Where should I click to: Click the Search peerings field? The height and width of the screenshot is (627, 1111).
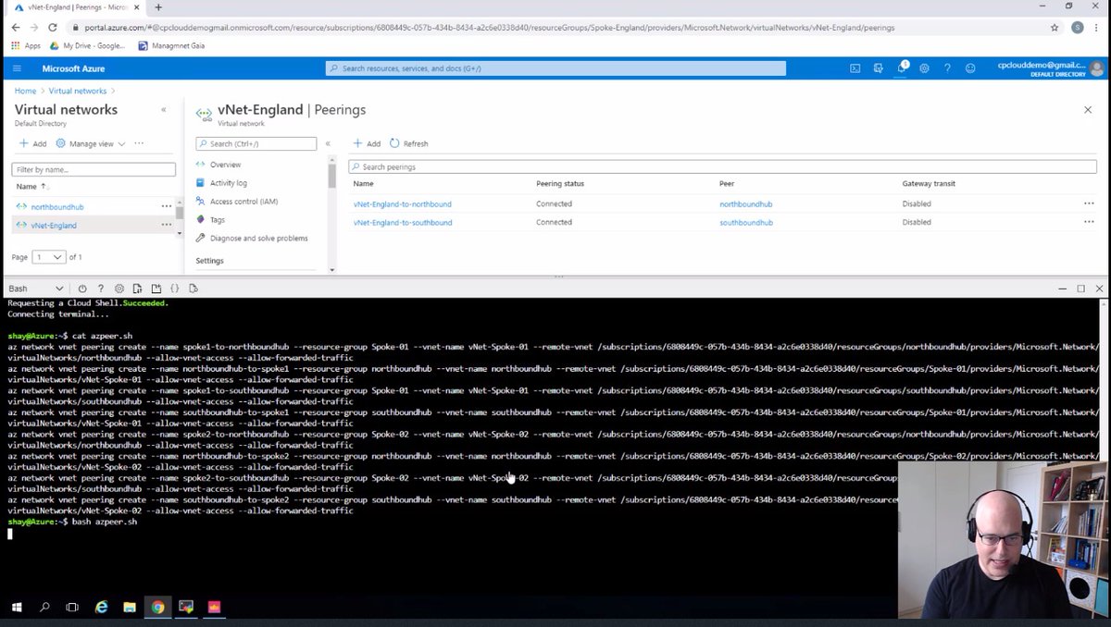(722, 166)
